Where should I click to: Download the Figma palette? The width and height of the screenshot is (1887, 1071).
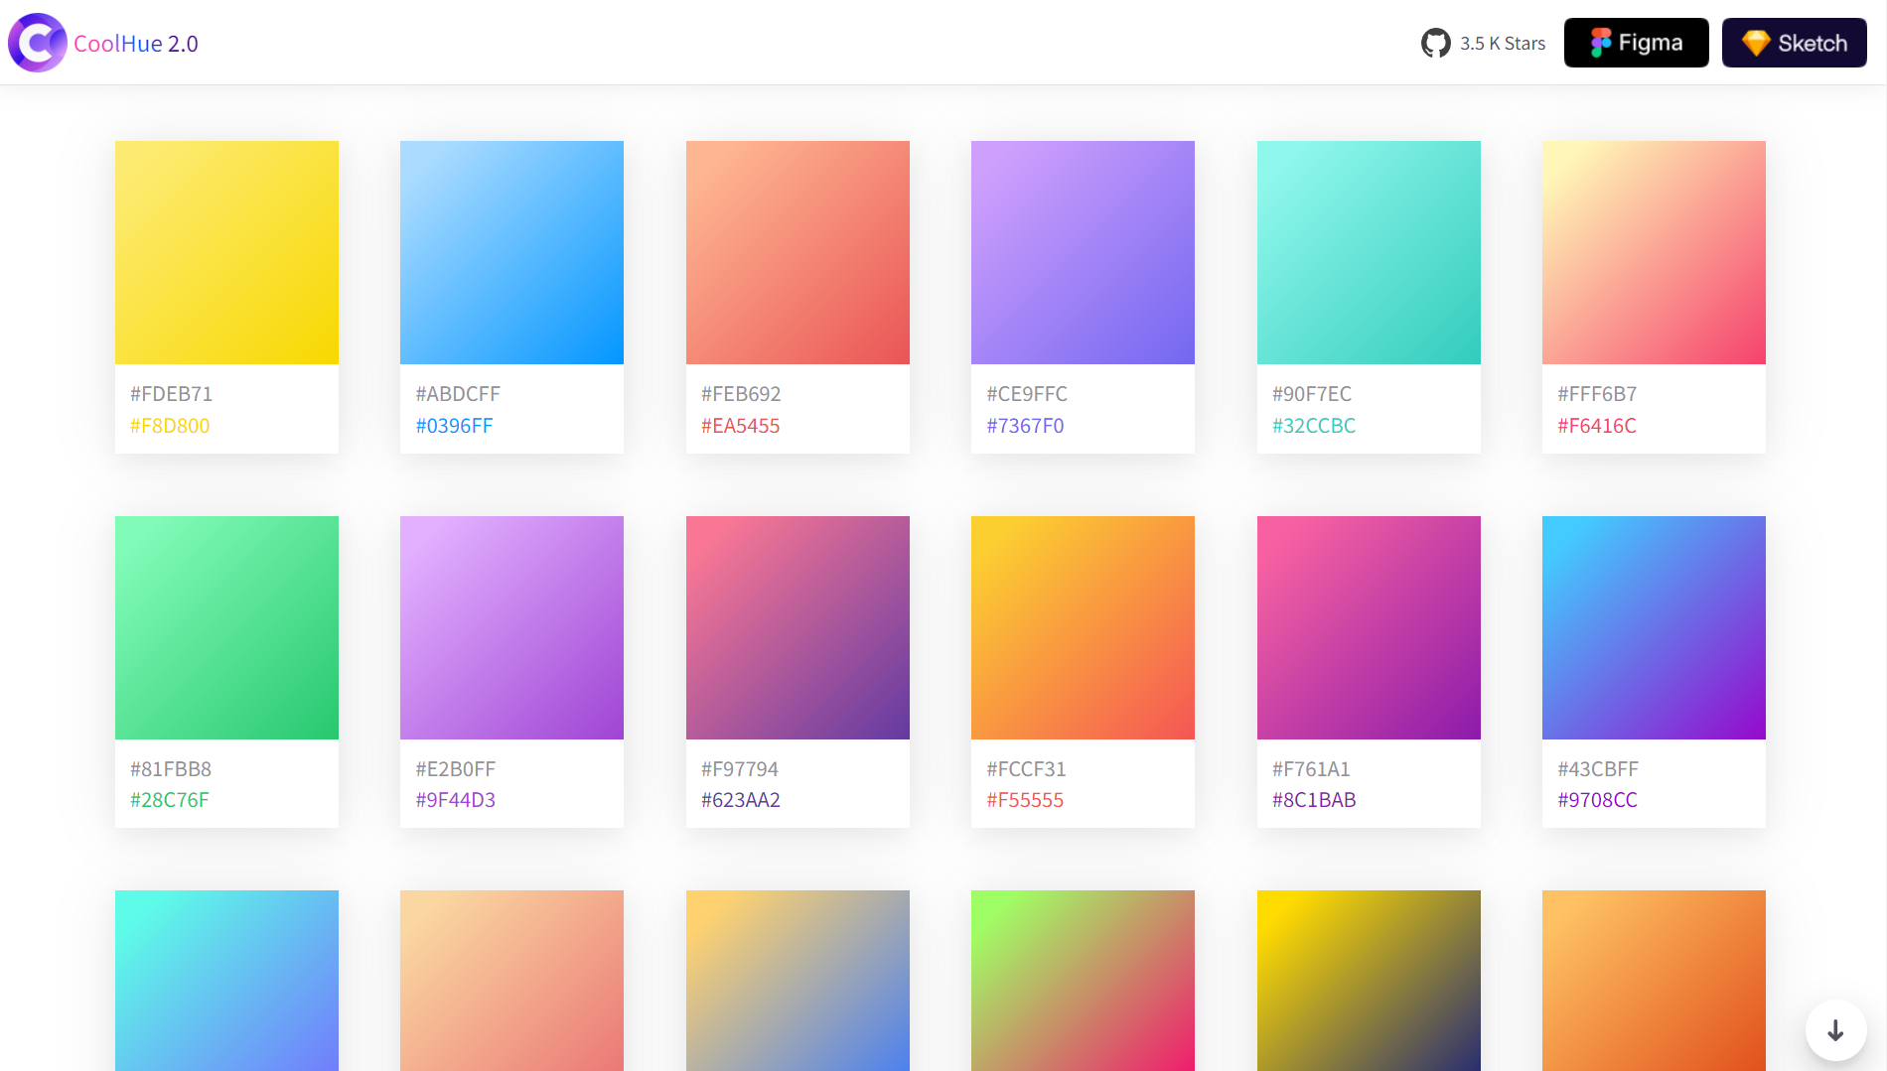pos(1636,43)
